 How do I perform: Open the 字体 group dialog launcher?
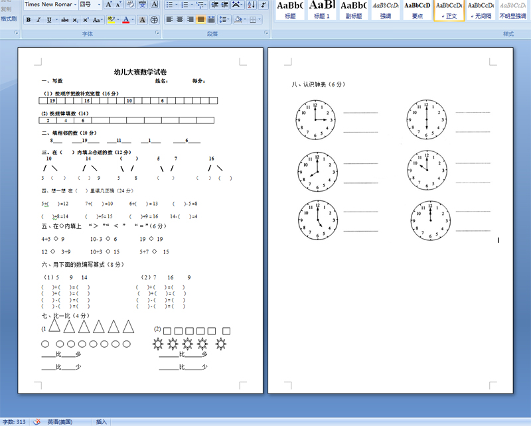[157, 33]
